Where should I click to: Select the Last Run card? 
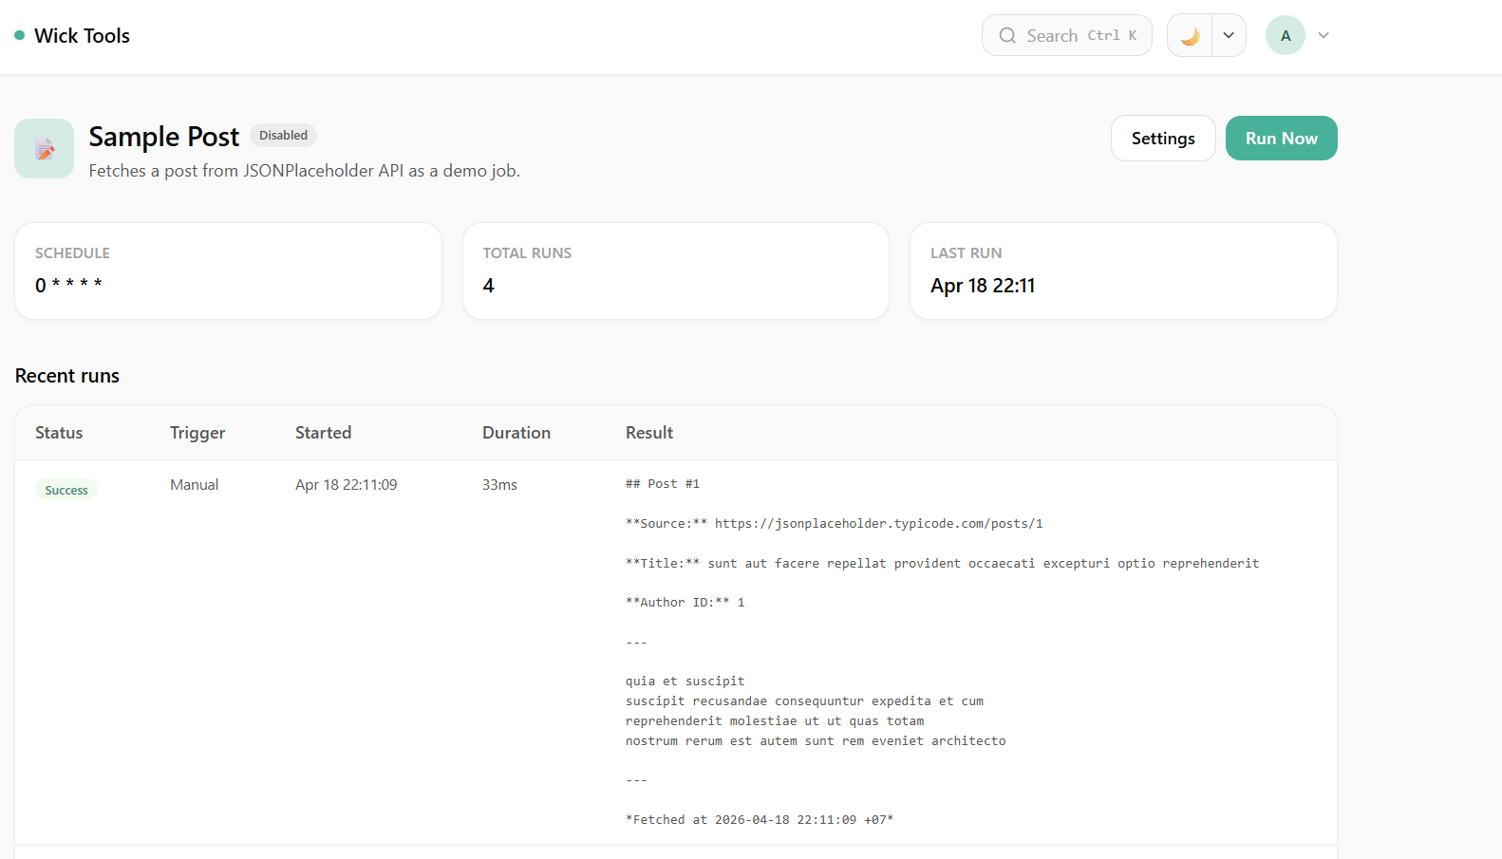click(x=1122, y=271)
